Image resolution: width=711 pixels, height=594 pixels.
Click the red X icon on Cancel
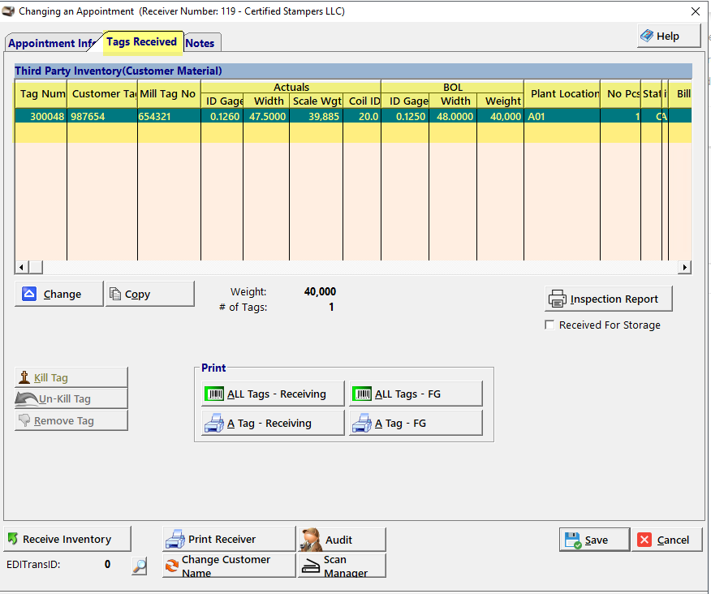tap(644, 540)
